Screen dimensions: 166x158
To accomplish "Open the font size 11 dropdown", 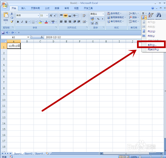I will coord(47,15).
